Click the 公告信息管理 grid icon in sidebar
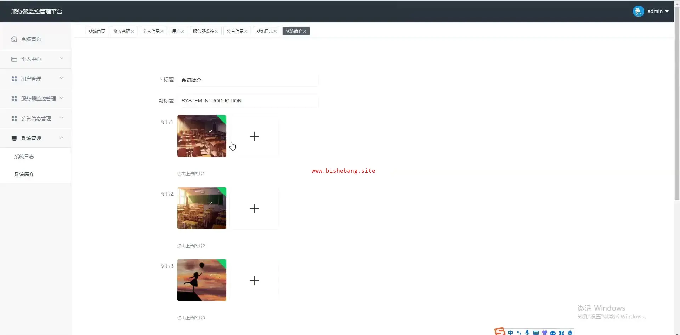680x335 pixels. [14, 118]
